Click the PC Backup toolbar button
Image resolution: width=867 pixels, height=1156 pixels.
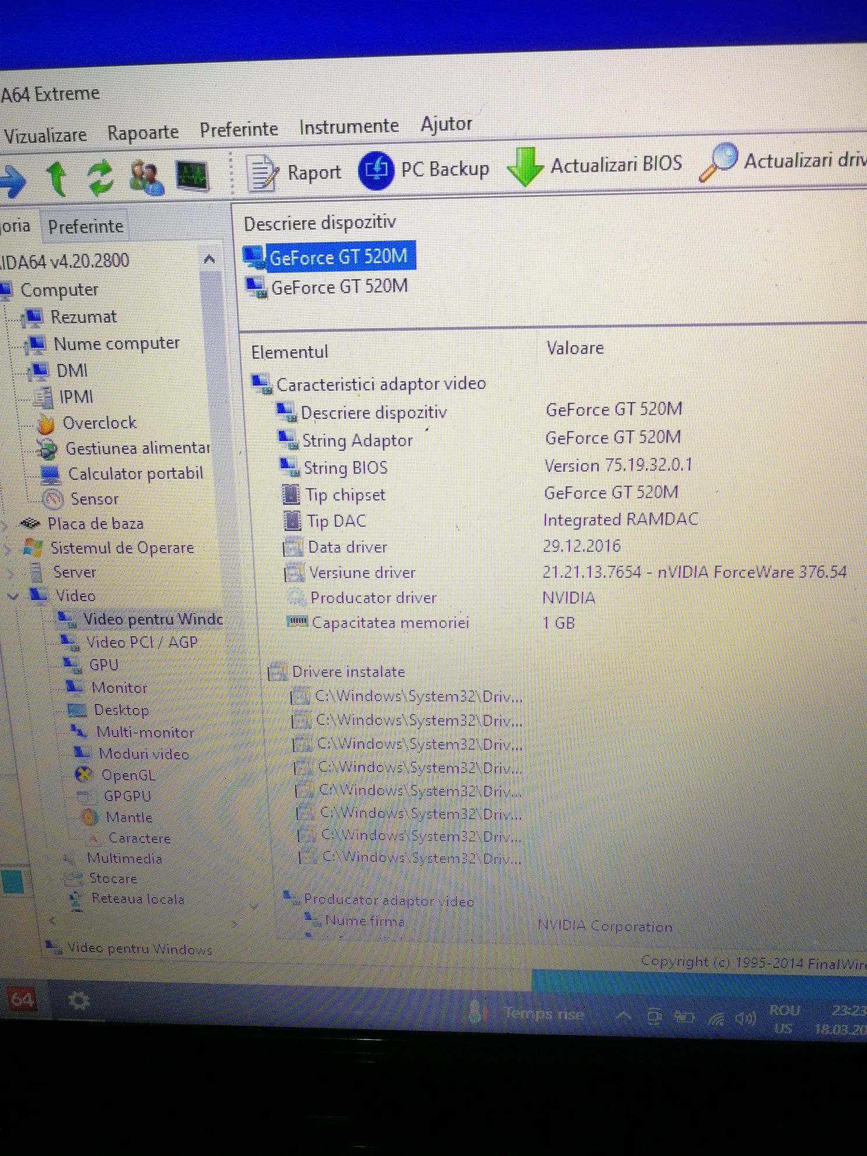coord(424,169)
